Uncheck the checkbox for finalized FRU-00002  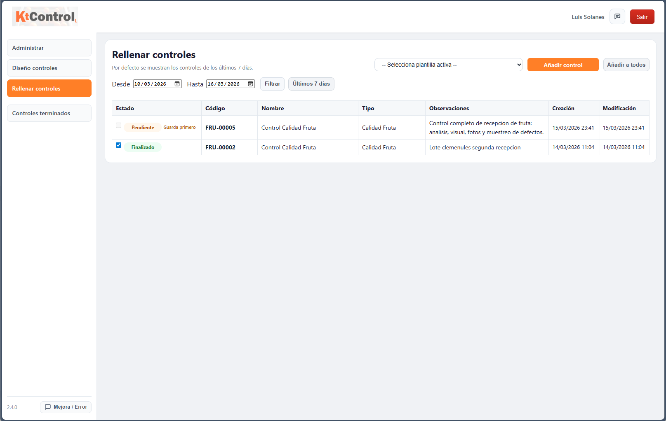tap(119, 145)
